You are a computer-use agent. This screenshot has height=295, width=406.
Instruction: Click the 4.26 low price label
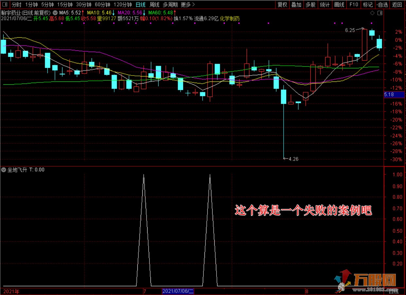(293, 159)
